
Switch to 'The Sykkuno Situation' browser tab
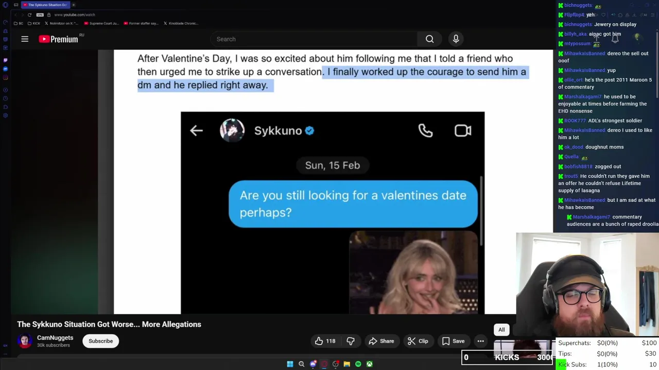tap(45, 5)
